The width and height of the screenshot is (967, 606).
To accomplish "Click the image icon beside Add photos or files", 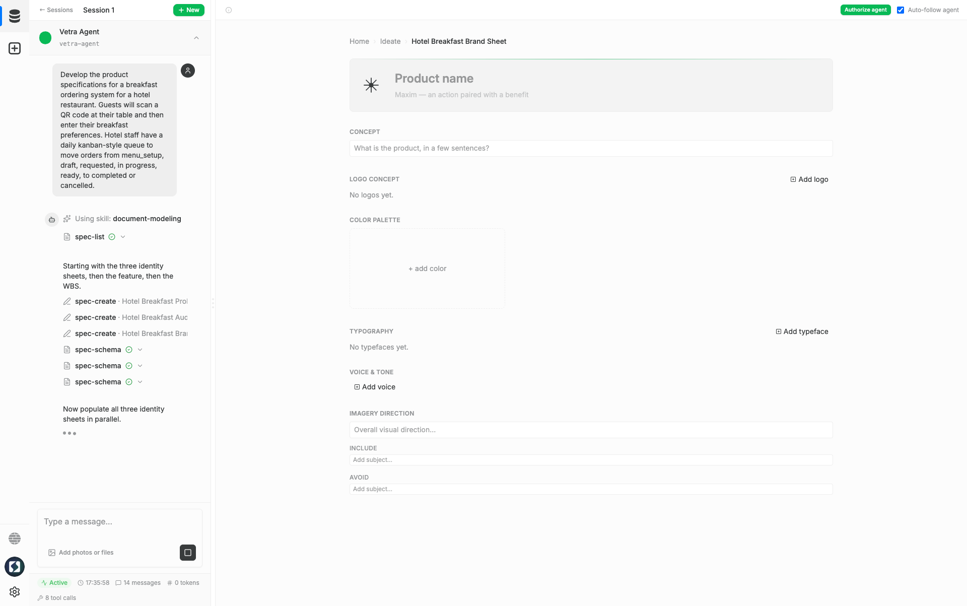I will pyautogui.click(x=52, y=553).
